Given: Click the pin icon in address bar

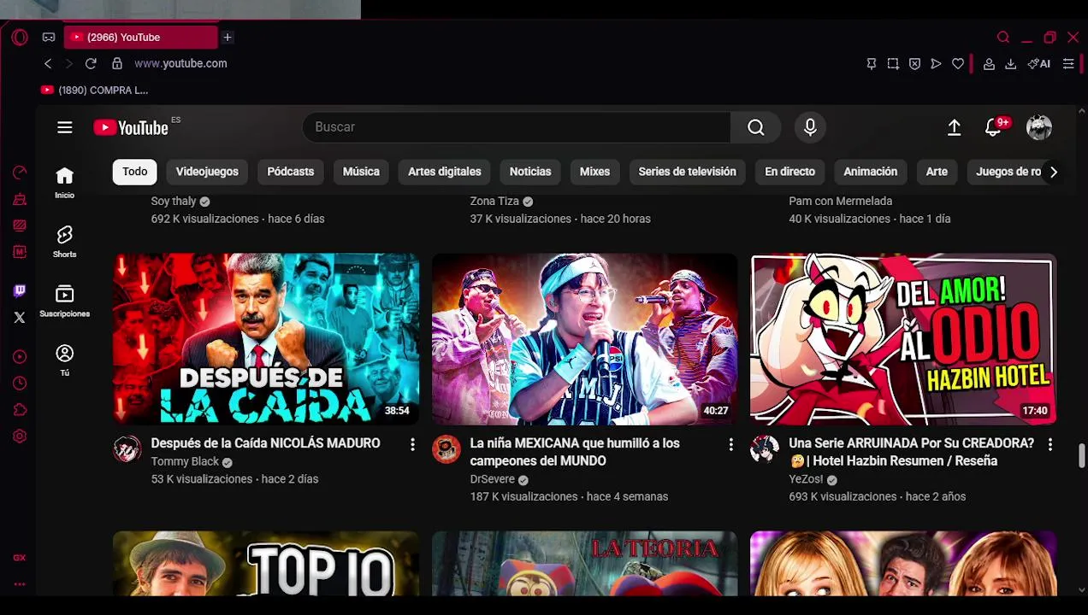Looking at the screenshot, I should pyautogui.click(x=872, y=64).
